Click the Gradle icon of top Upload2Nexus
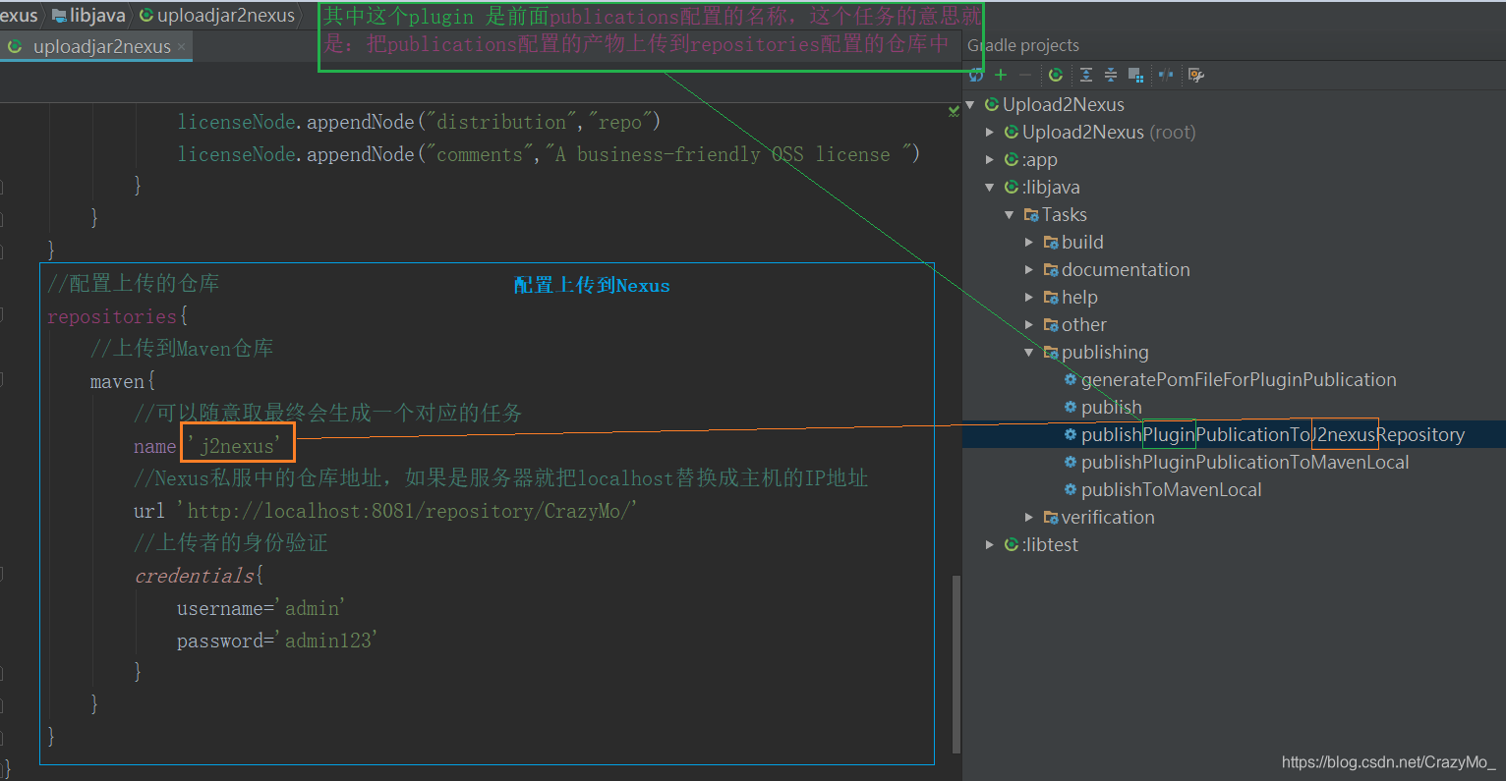This screenshot has height=781, width=1506. click(x=992, y=104)
